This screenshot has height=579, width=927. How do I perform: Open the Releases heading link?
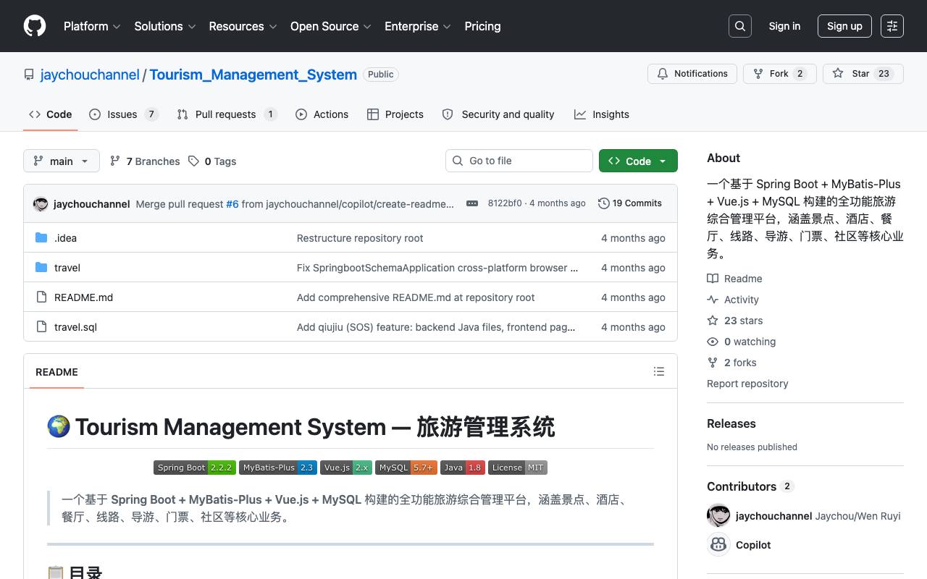[x=731, y=423]
